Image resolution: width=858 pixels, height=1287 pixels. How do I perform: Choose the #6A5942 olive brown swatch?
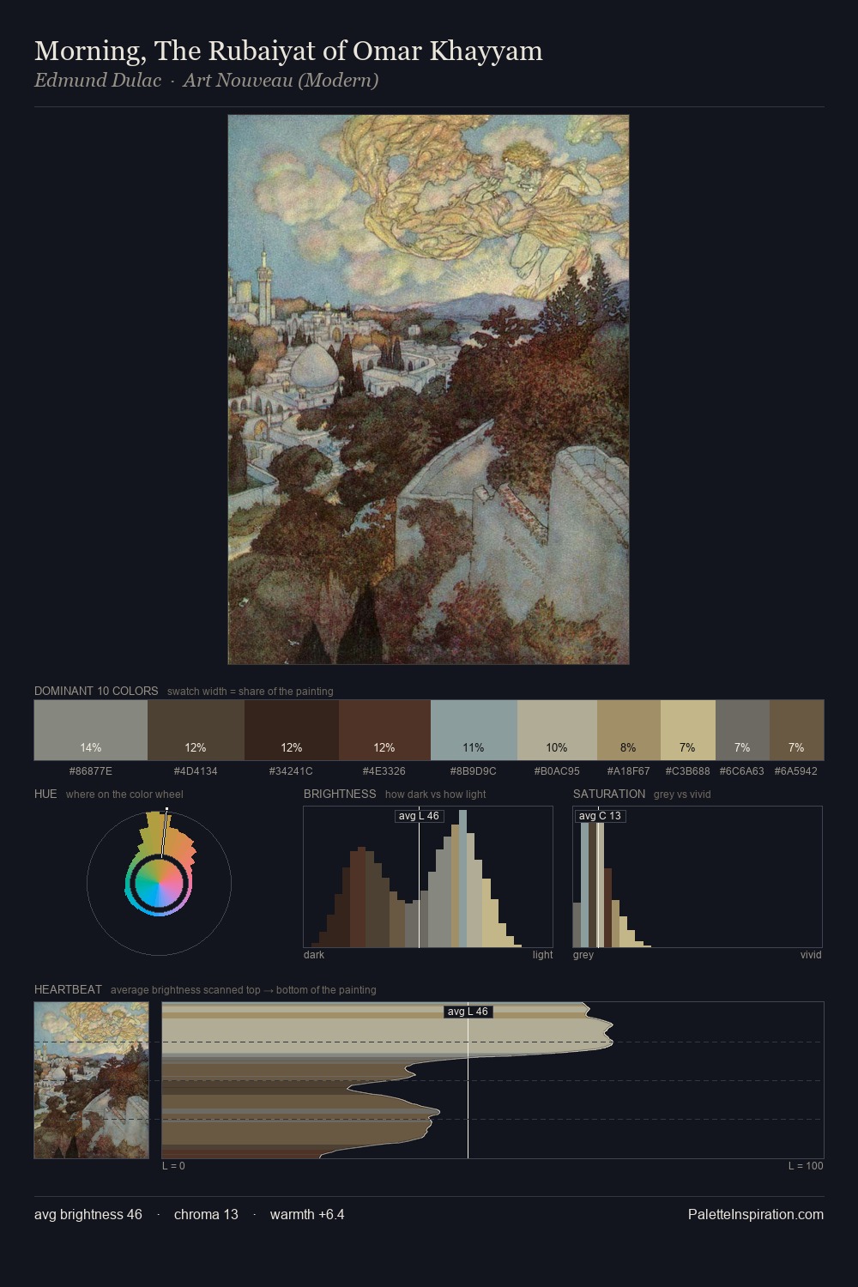[796, 730]
